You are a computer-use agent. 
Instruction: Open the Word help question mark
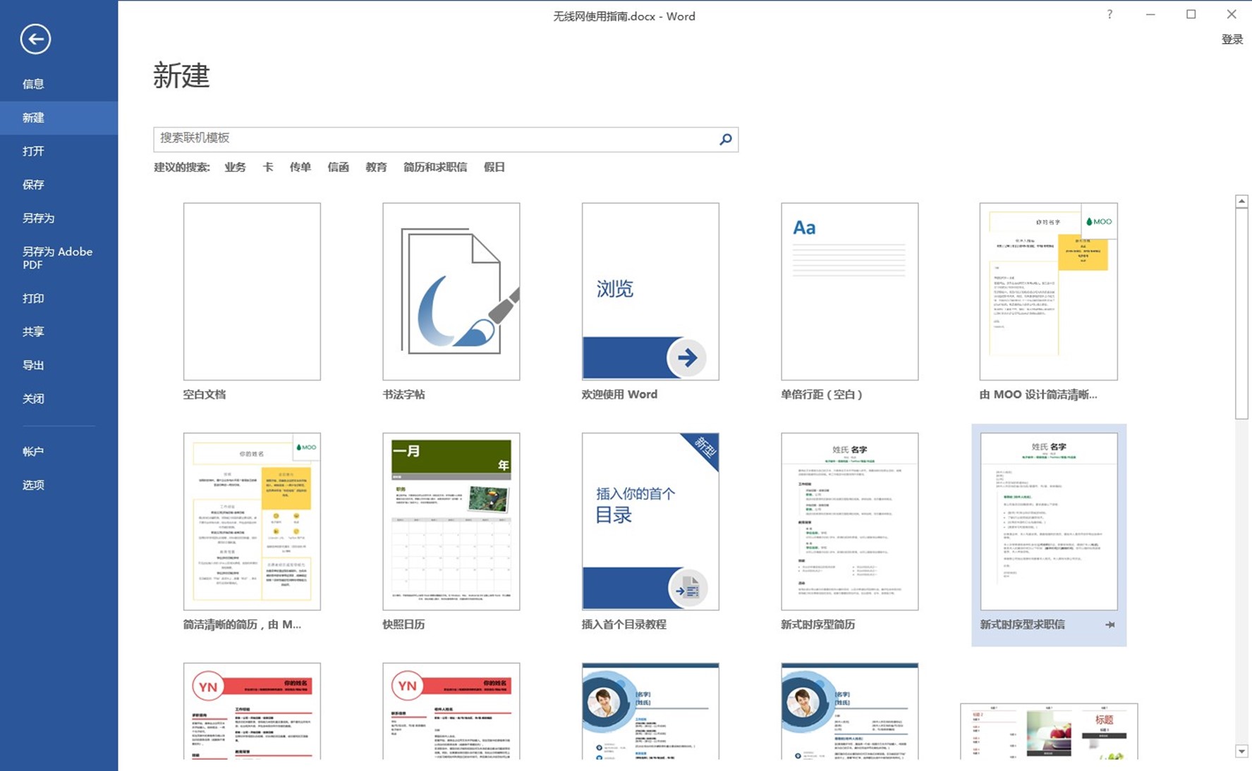(x=1110, y=14)
